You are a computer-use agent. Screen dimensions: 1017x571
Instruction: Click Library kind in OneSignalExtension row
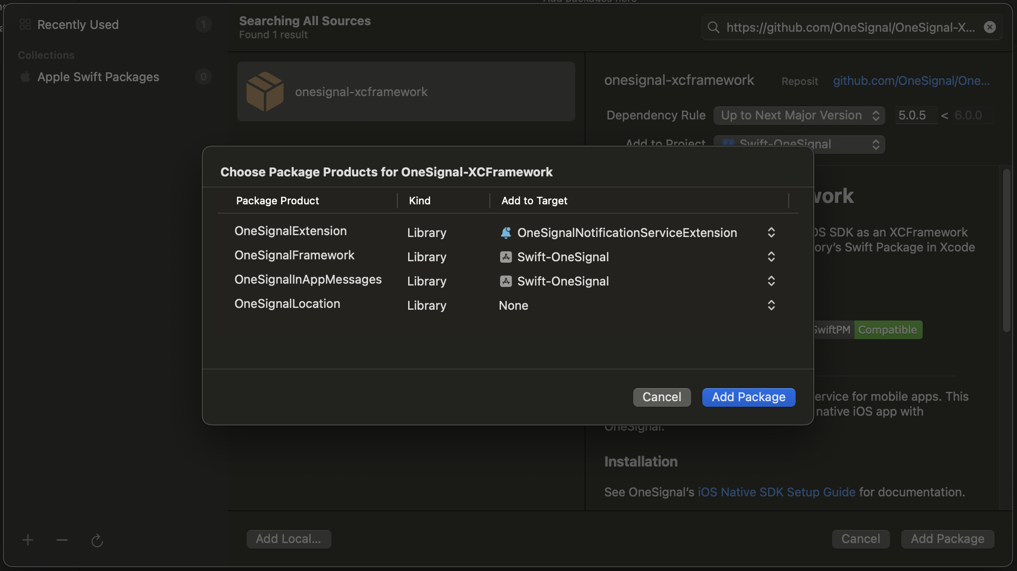426,233
